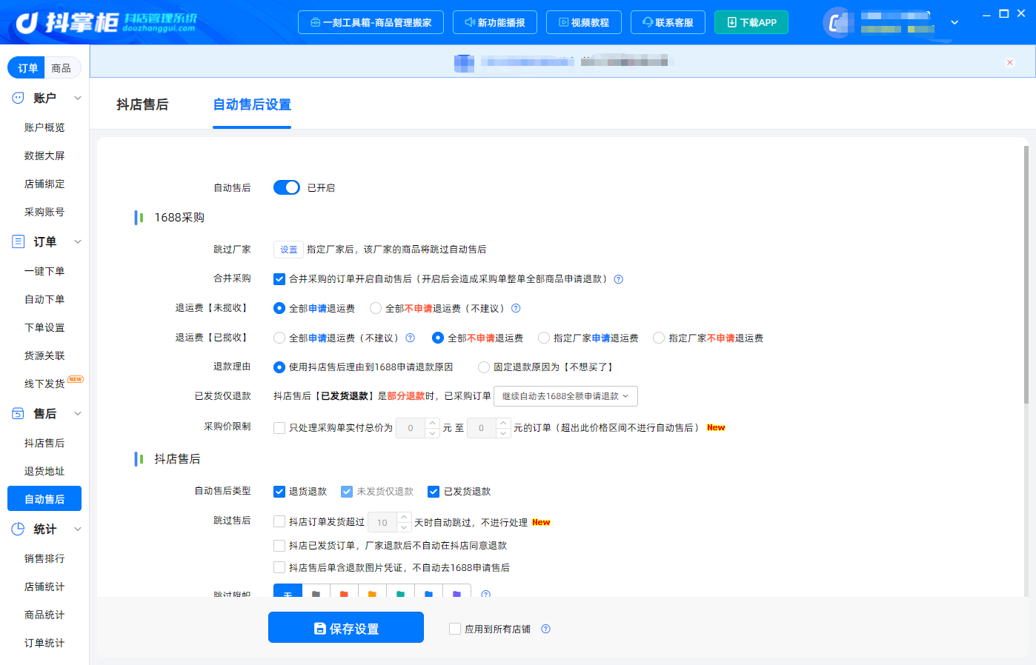Open the account dropdown arrow in header
Image resolution: width=1036 pixels, height=665 pixels.
pyautogui.click(x=954, y=22)
